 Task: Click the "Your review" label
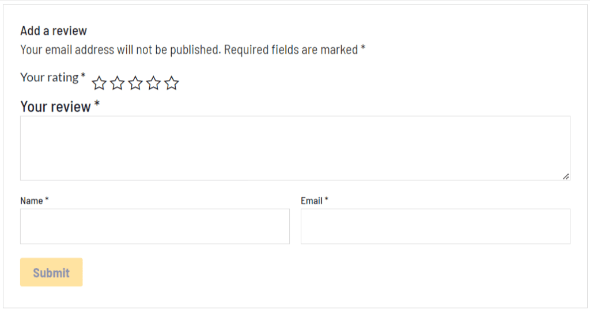point(56,107)
